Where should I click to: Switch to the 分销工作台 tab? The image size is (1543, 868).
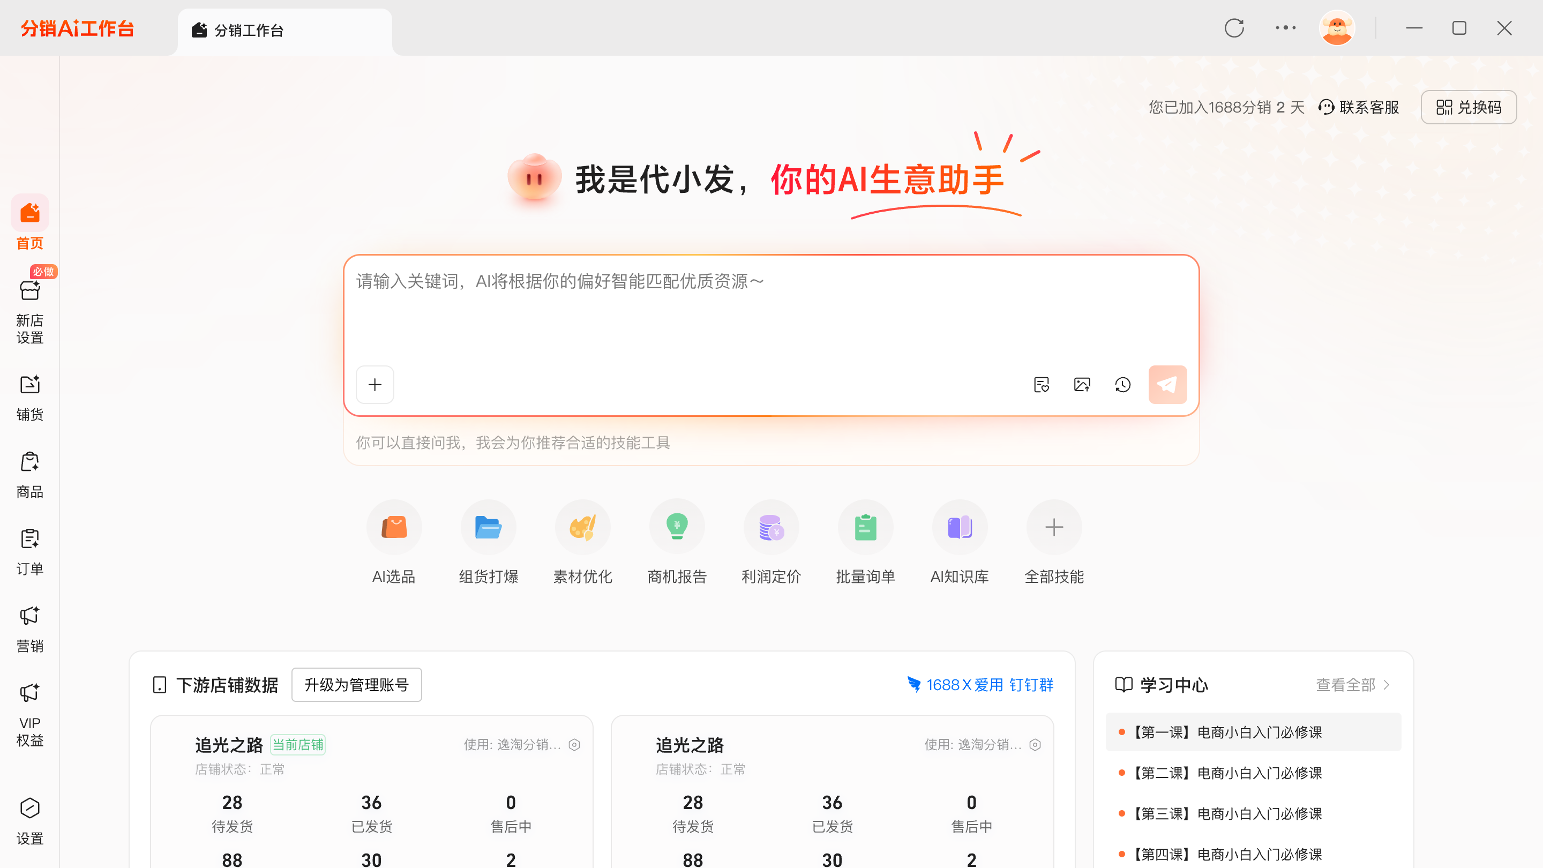(x=285, y=31)
